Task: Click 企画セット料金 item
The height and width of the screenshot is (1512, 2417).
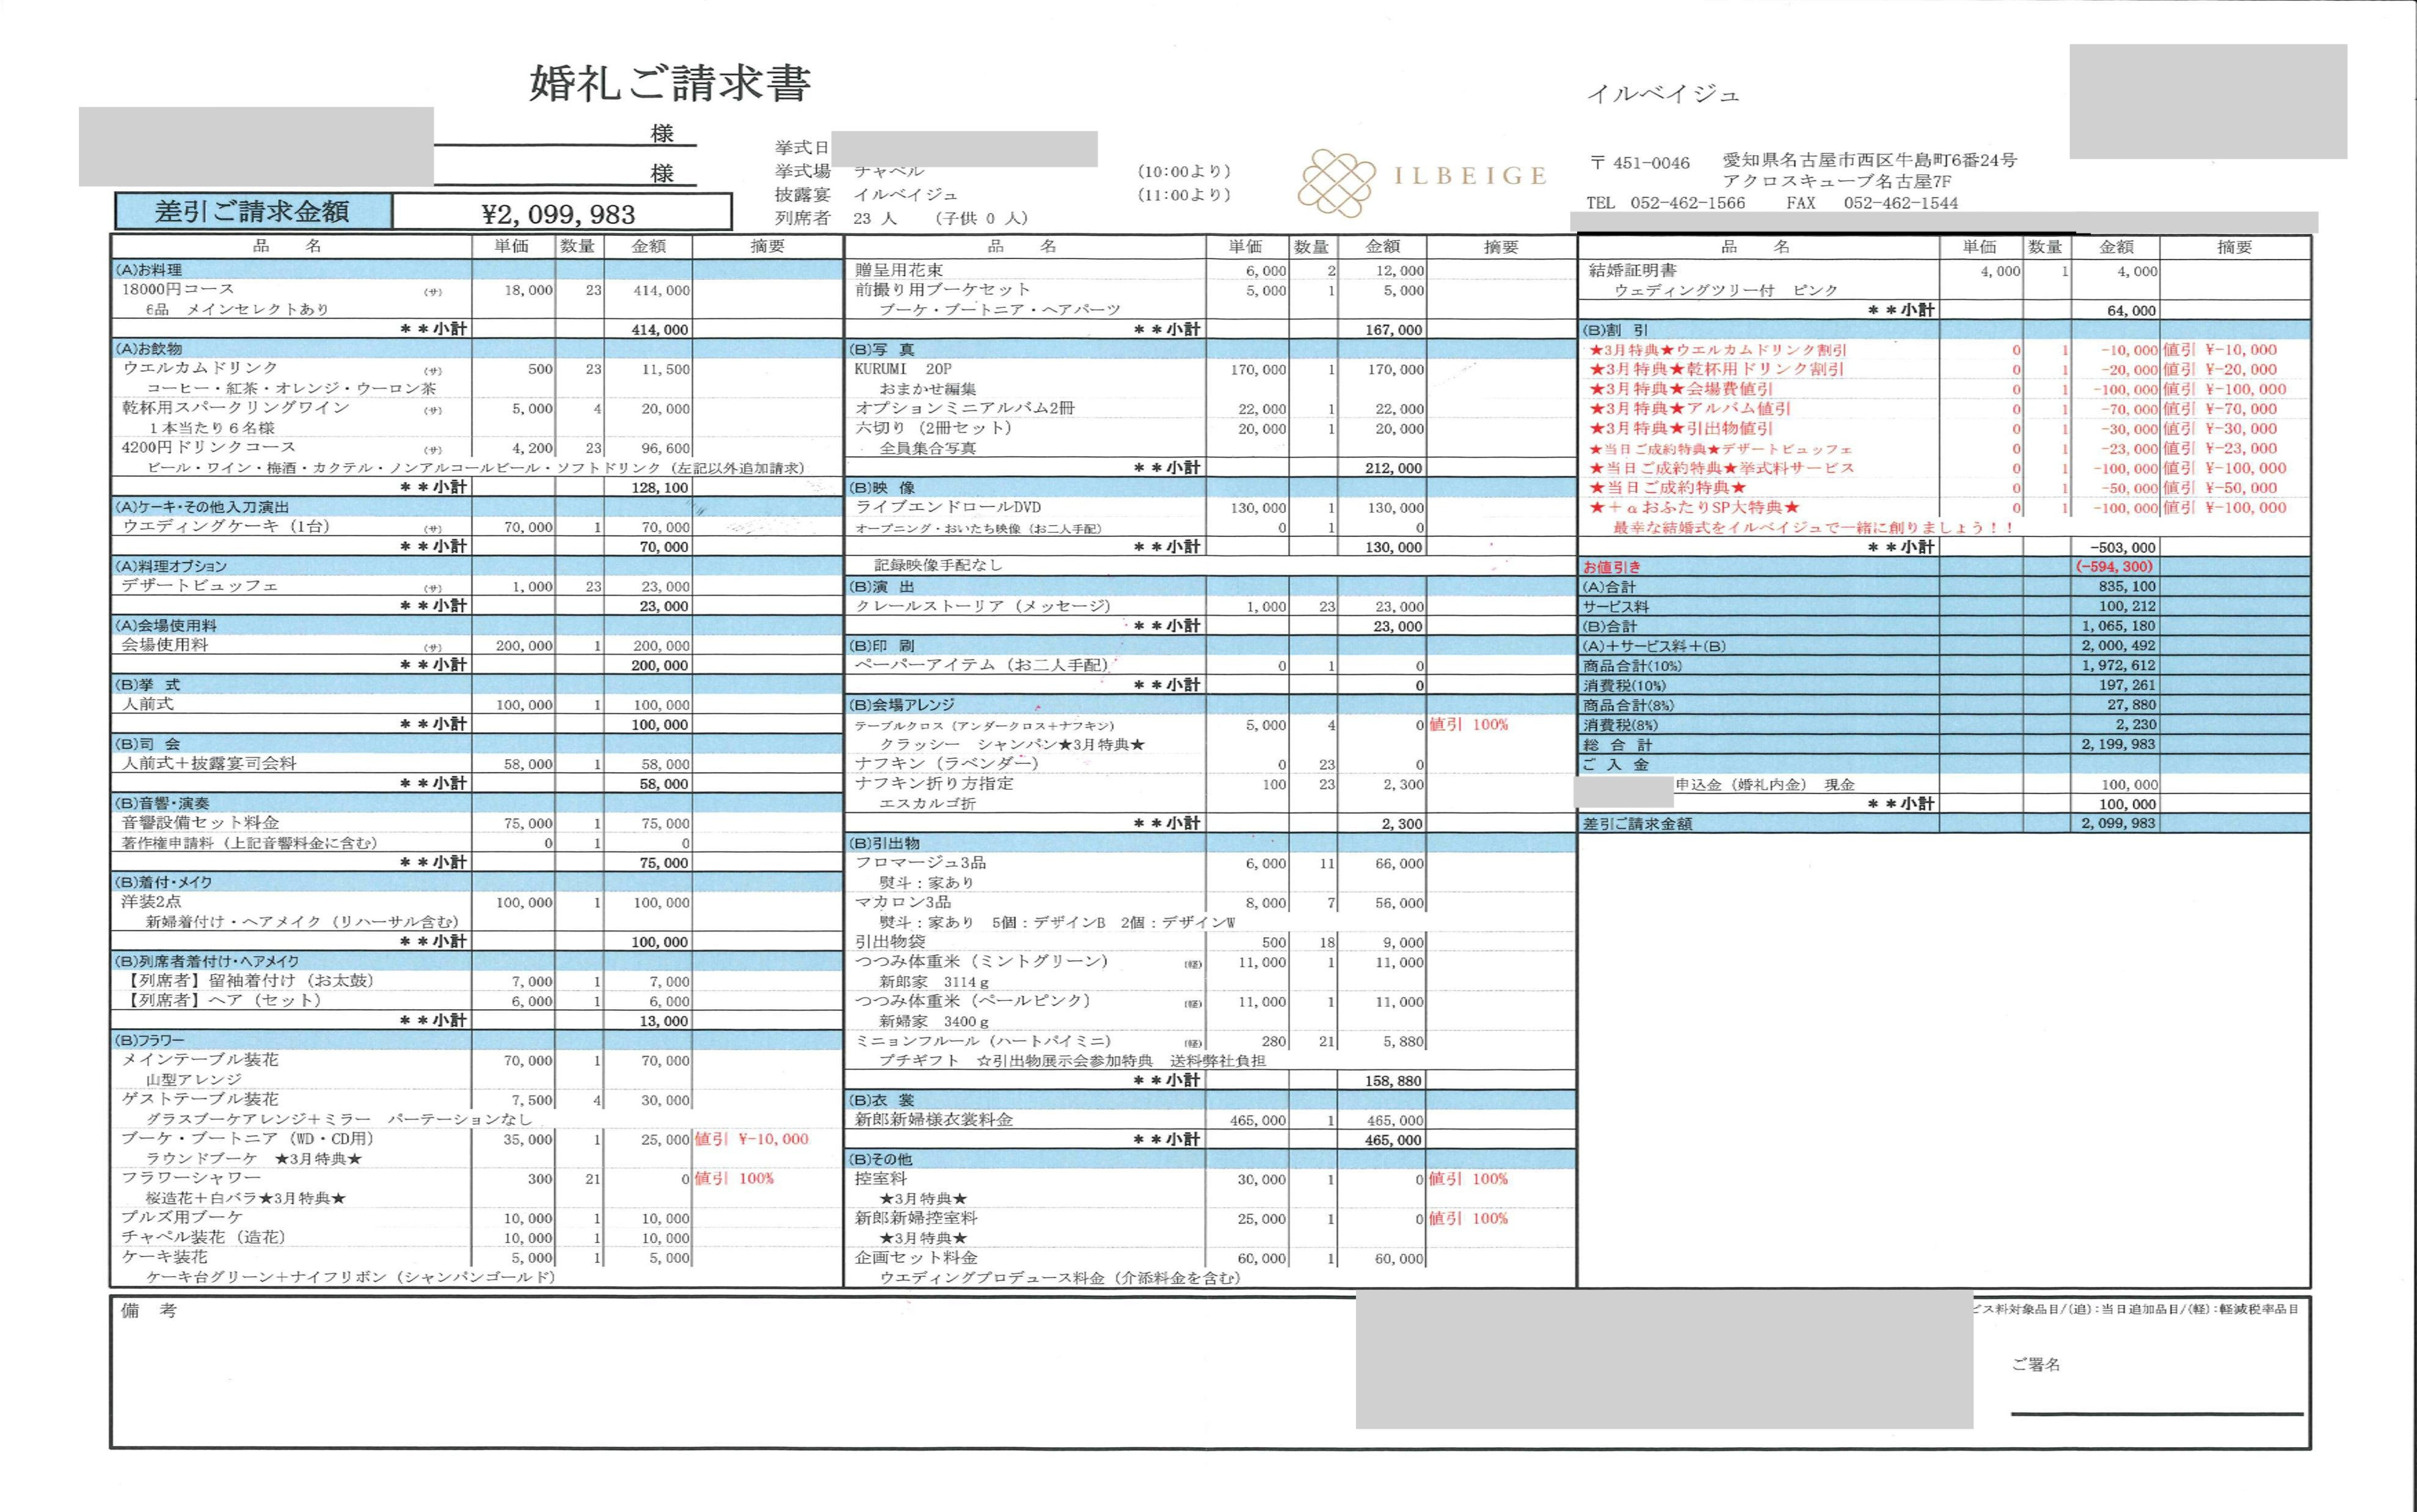Action: (916, 1258)
